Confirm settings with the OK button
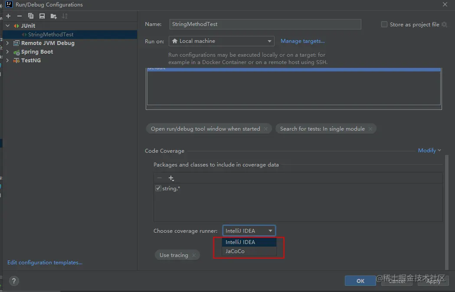 coord(360,281)
